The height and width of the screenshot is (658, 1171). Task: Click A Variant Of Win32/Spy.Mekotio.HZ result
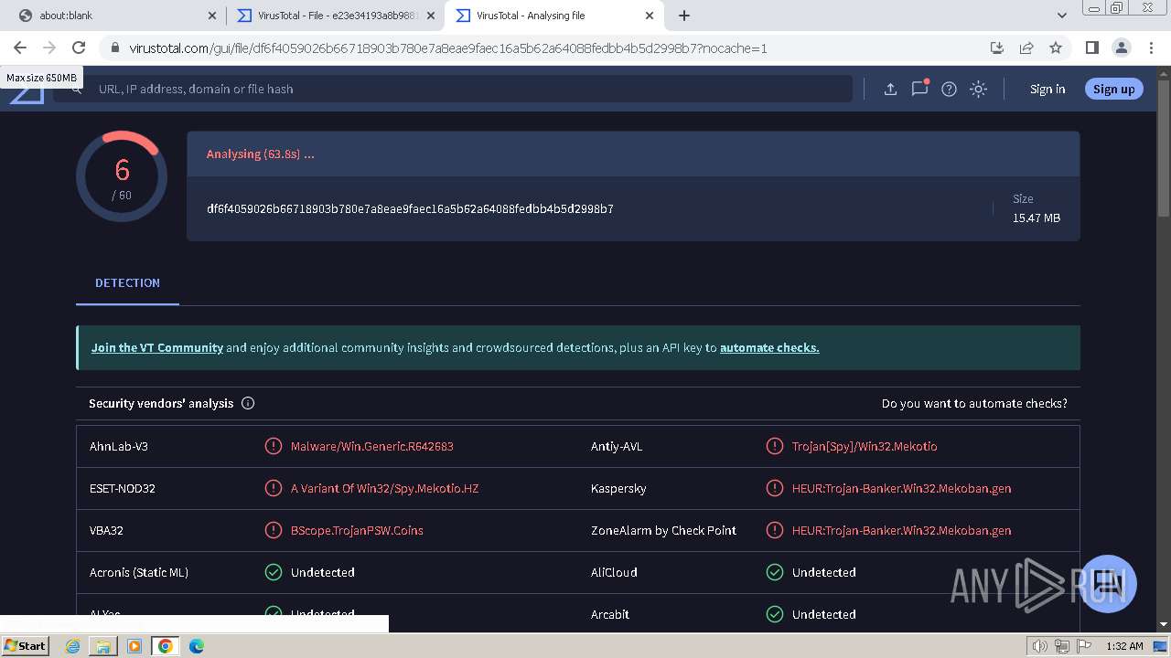(x=385, y=488)
